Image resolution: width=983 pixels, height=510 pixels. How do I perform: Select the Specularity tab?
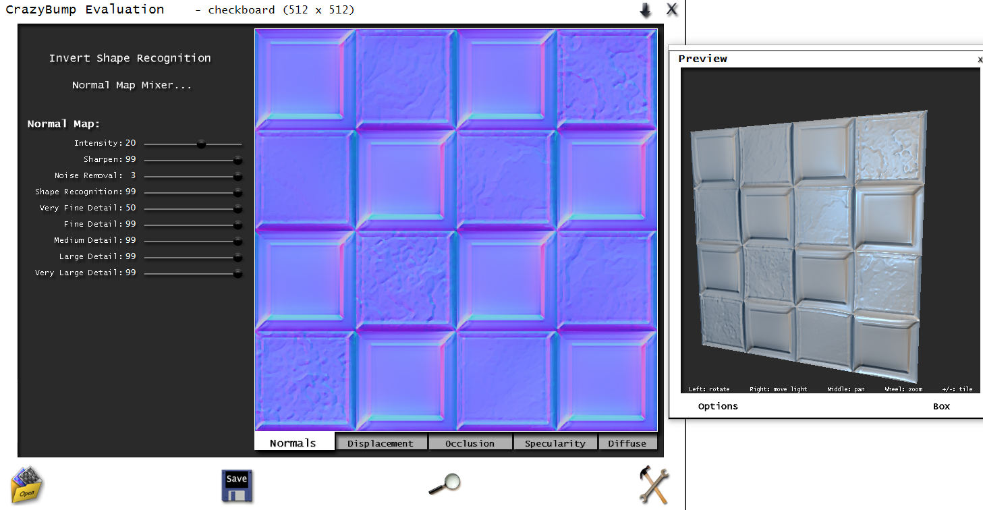[x=555, y=443]
